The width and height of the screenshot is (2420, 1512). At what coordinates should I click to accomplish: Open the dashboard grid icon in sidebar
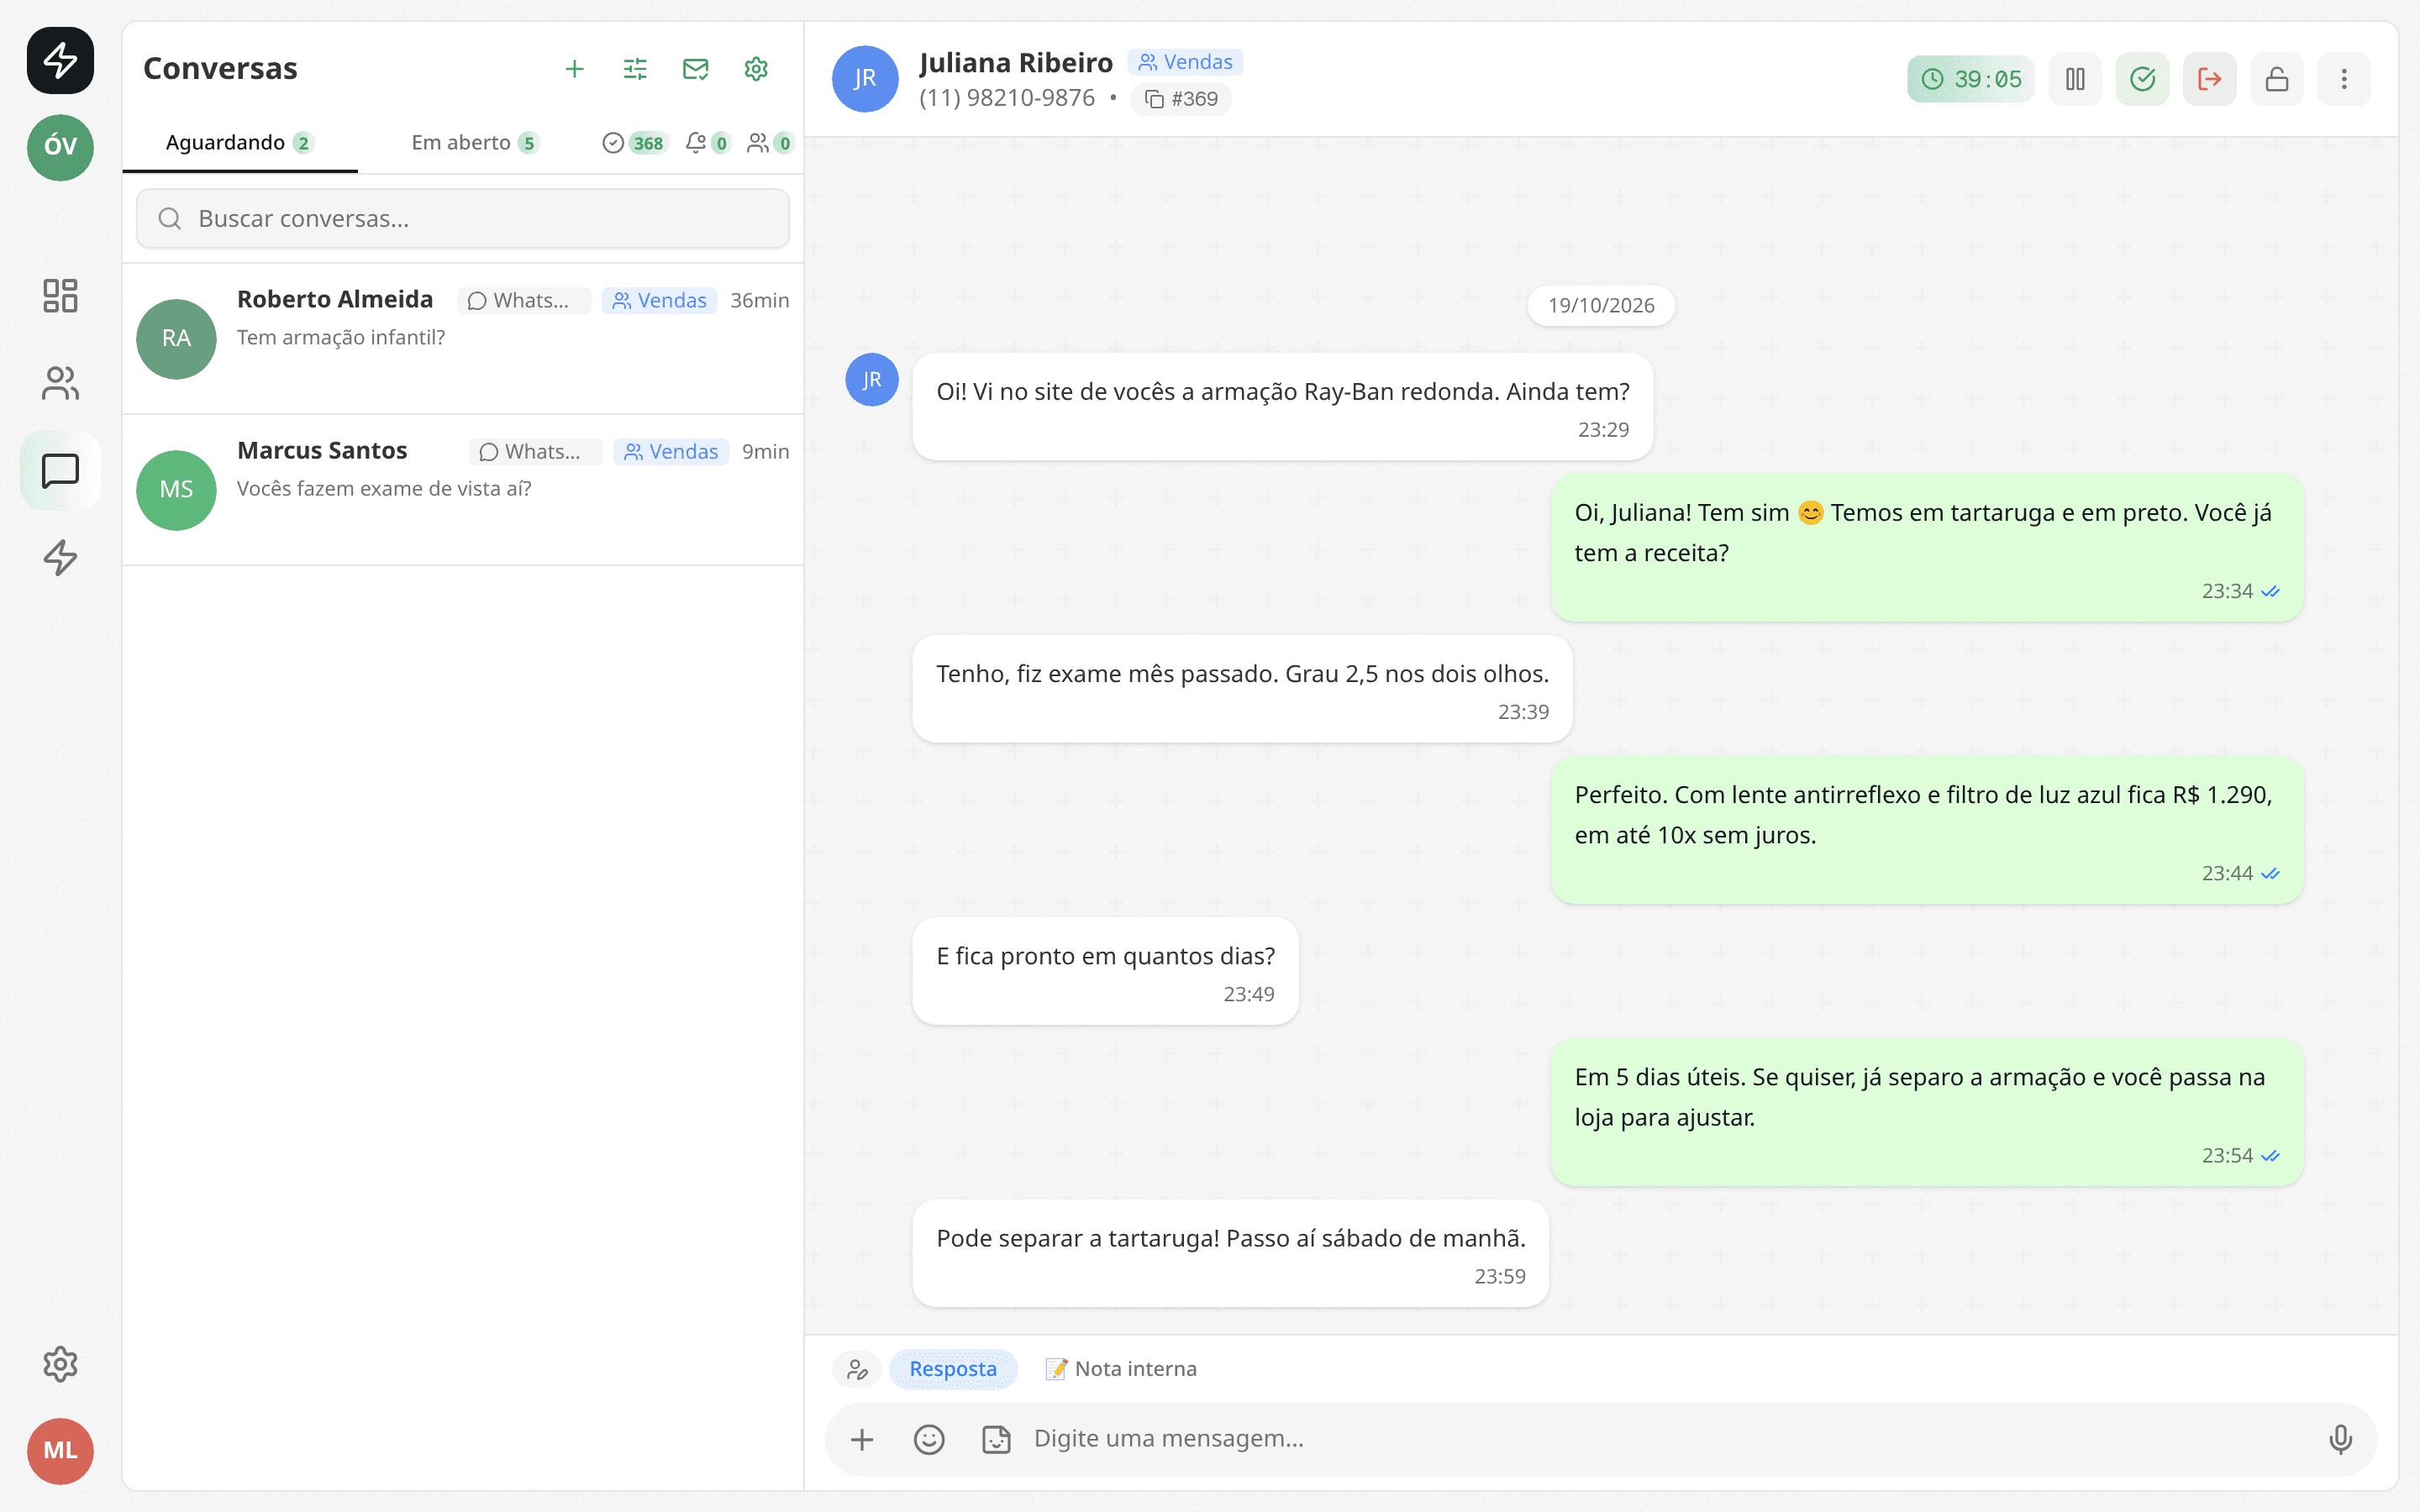(x=60, y=296)
